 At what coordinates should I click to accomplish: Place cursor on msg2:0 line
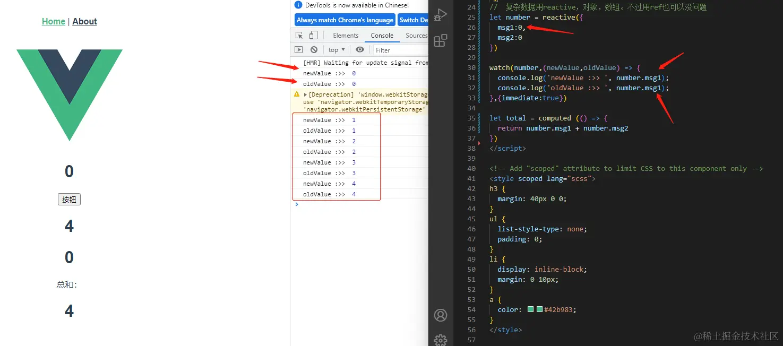coord(510,38)
